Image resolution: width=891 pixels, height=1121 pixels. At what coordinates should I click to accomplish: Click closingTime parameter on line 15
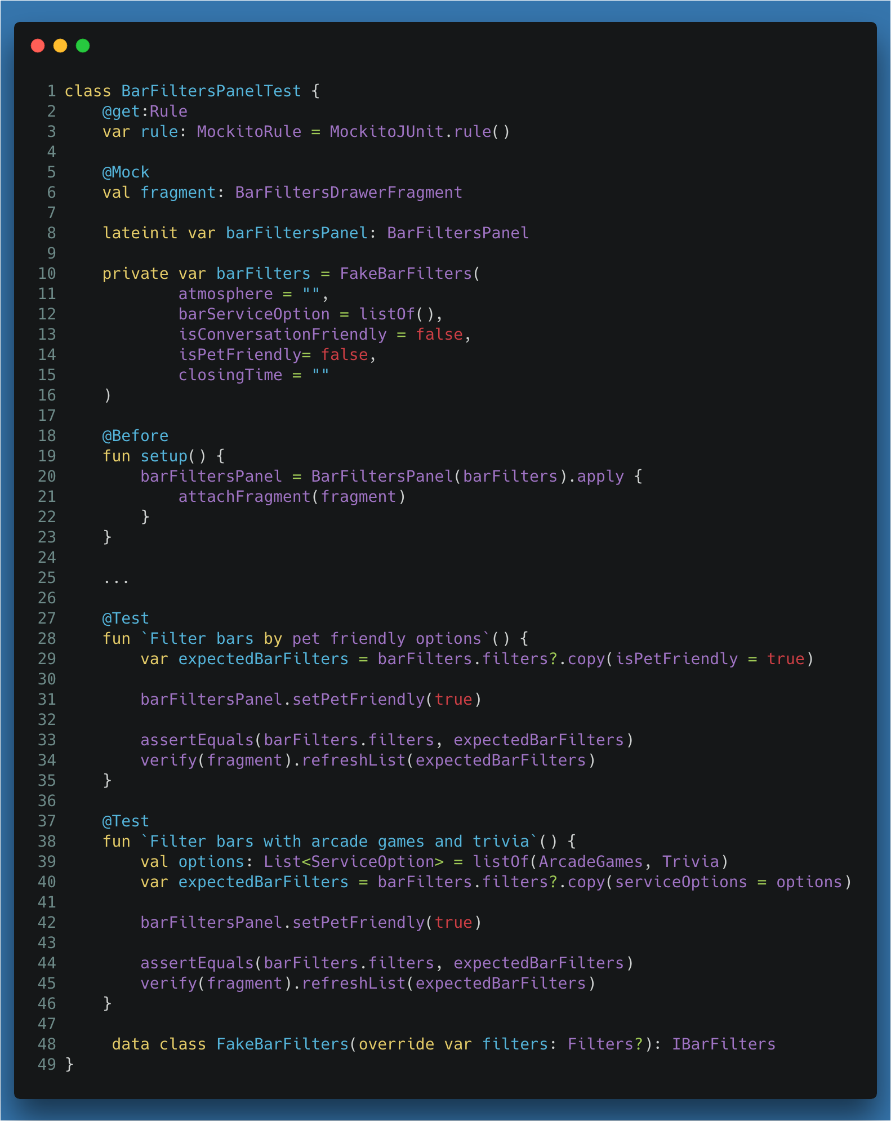coord(230,375)
